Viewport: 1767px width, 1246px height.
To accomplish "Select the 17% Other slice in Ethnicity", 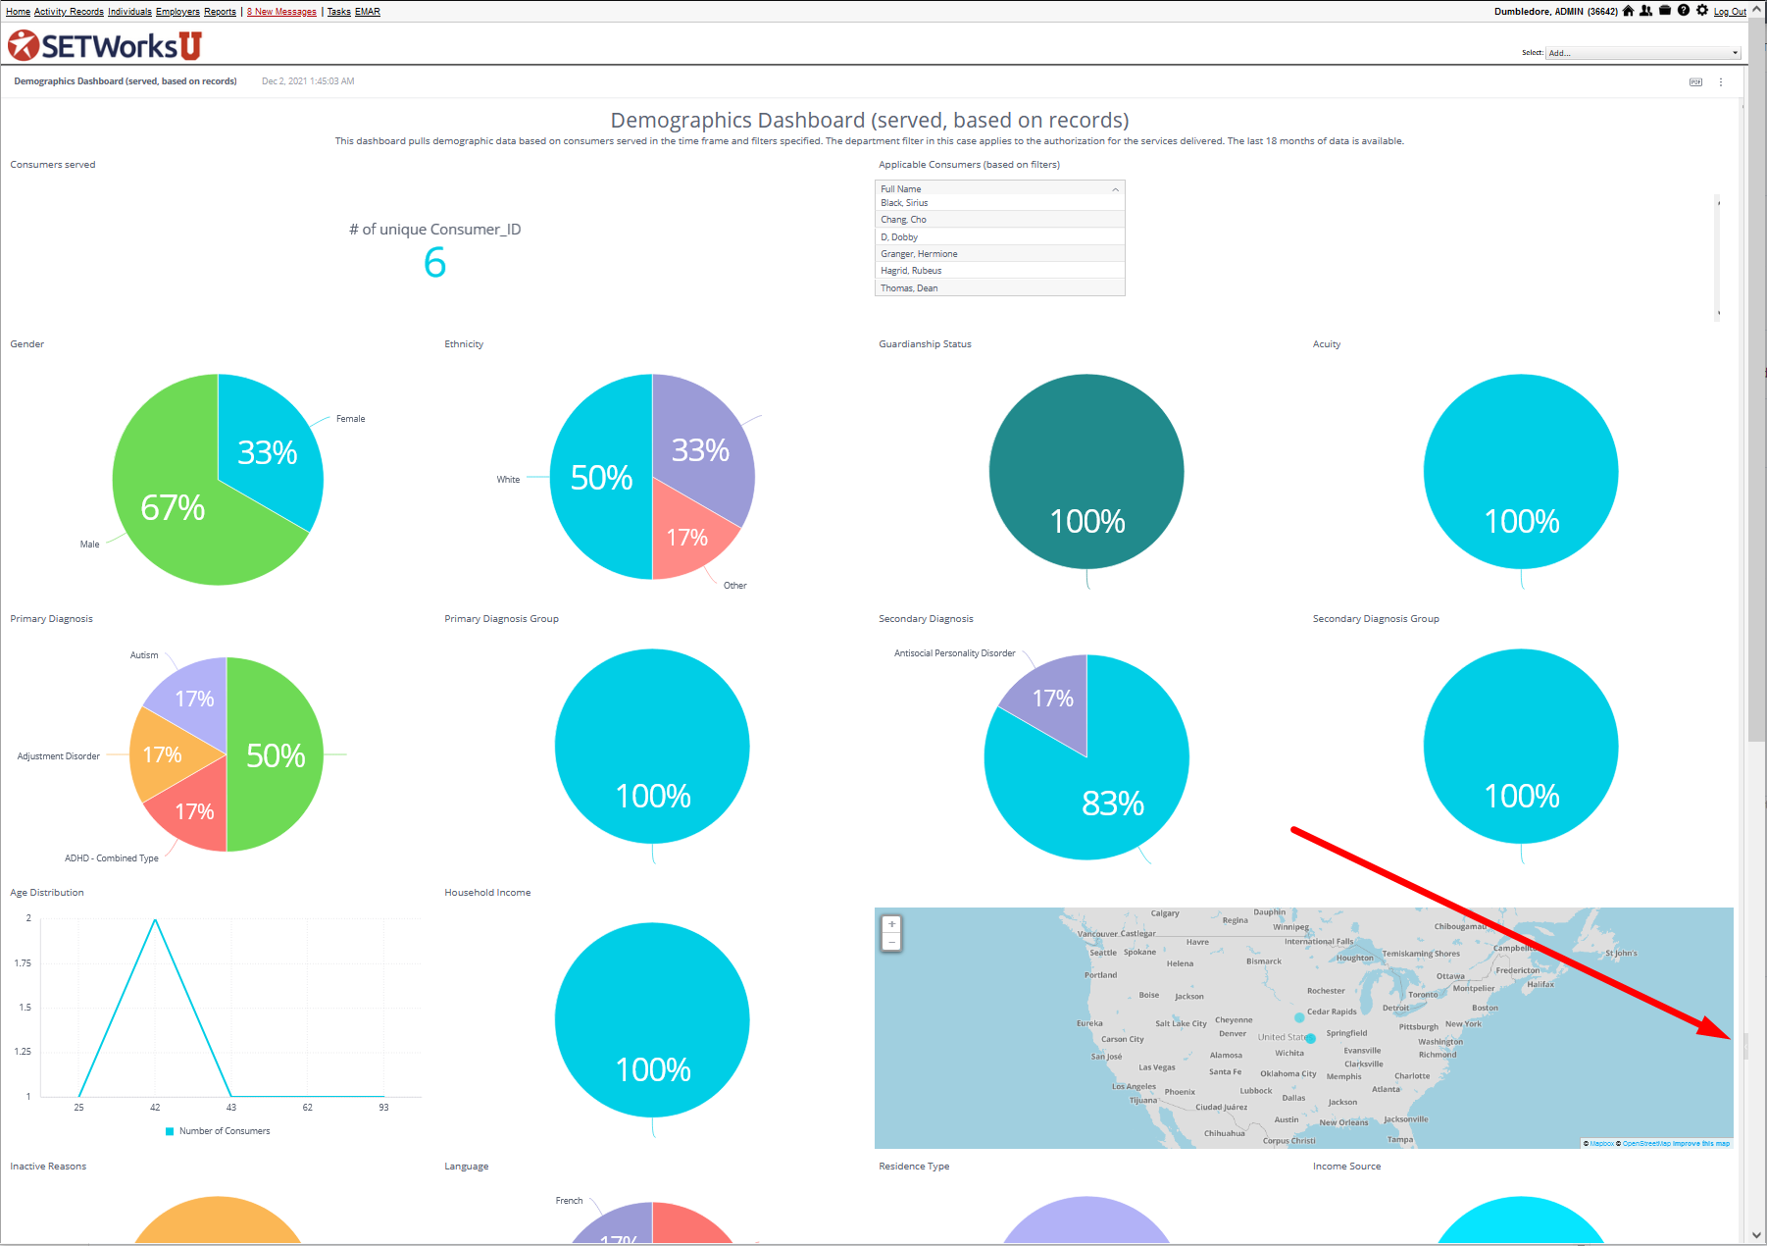I will pos(687,538).
